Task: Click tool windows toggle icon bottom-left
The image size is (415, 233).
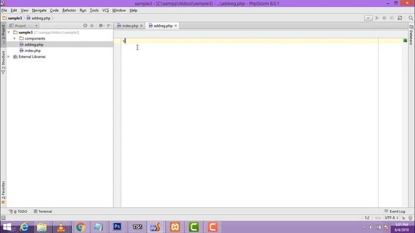Action: pos(3,217)
